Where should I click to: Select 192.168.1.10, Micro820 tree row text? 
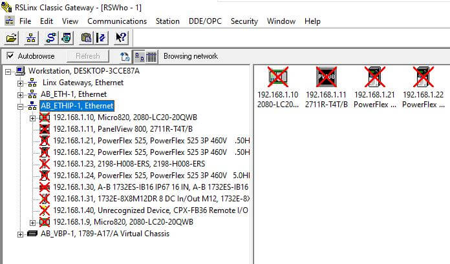tap(125, 117)
